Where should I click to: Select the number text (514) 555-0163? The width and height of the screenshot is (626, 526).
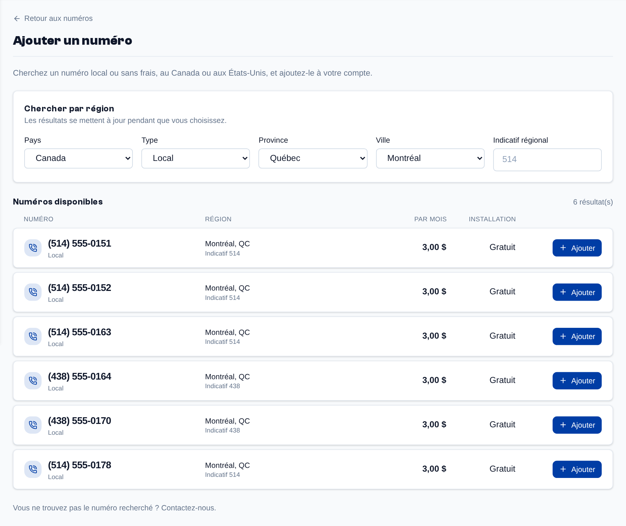coord(80,332)
